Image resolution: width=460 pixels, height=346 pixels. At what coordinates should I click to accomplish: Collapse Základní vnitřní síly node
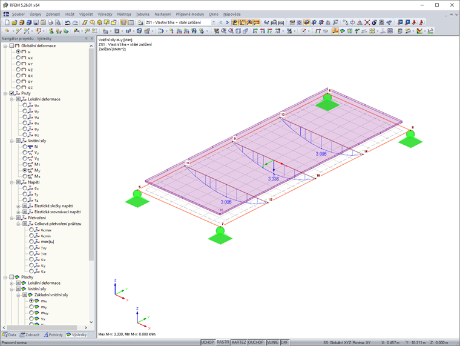pyautogui.click(x=18, y=295)
